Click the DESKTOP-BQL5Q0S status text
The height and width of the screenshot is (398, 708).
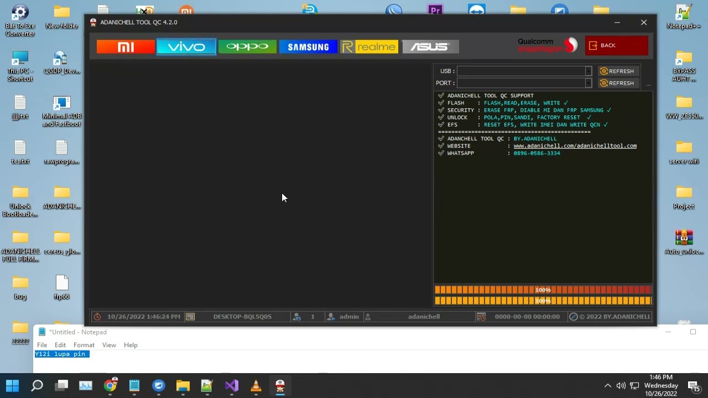(x=242, y=317)
